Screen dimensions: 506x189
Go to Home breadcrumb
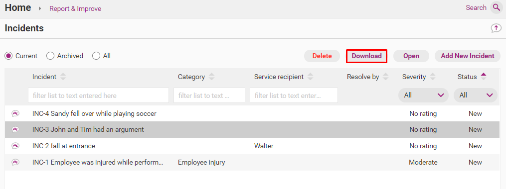point(18,8)
